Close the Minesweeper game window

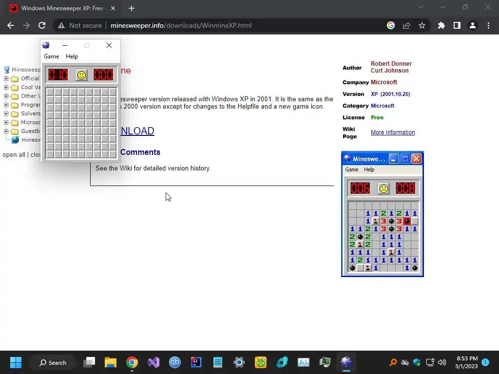tap(109, 45)
